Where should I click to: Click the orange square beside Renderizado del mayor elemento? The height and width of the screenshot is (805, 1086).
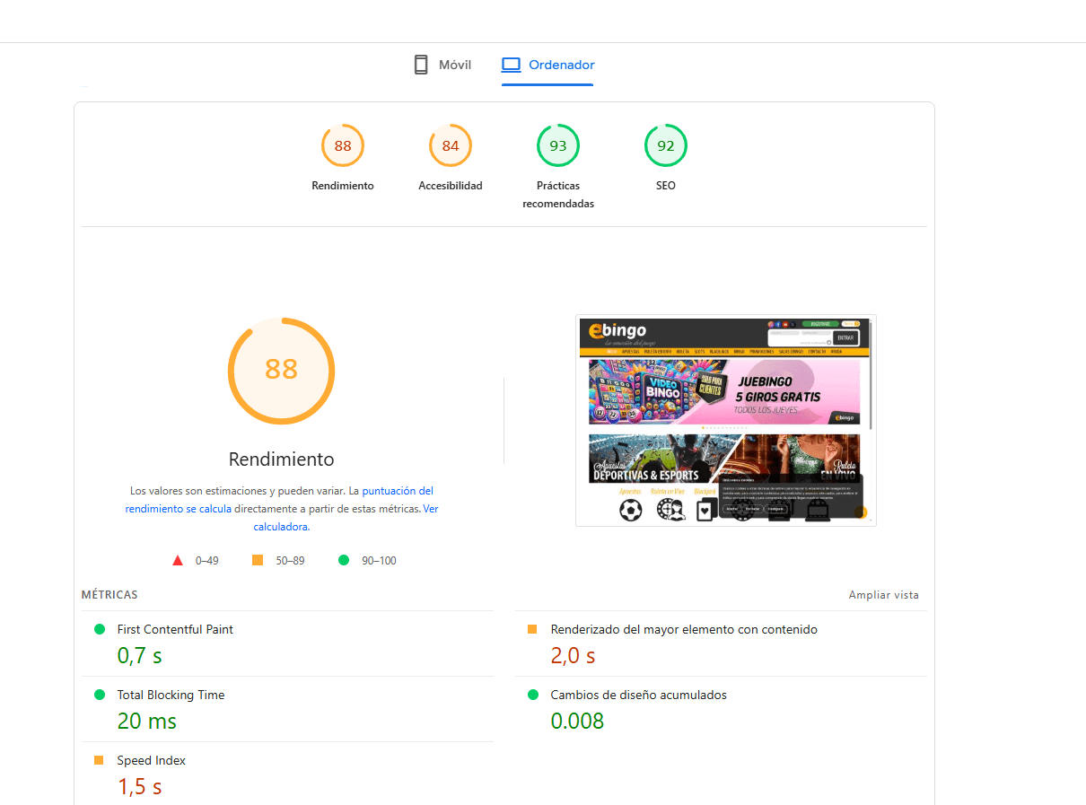click(x=532, y=629)
